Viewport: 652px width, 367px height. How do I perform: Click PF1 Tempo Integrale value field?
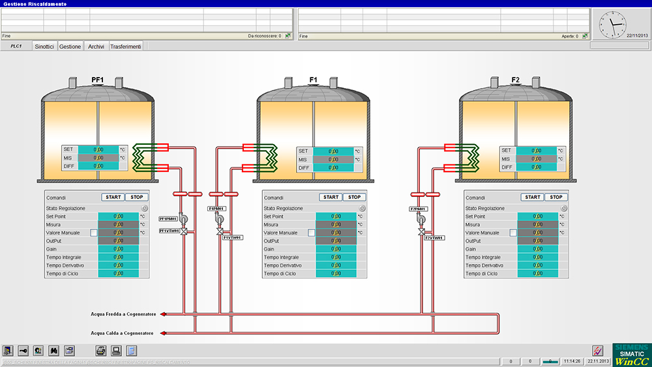119,257
